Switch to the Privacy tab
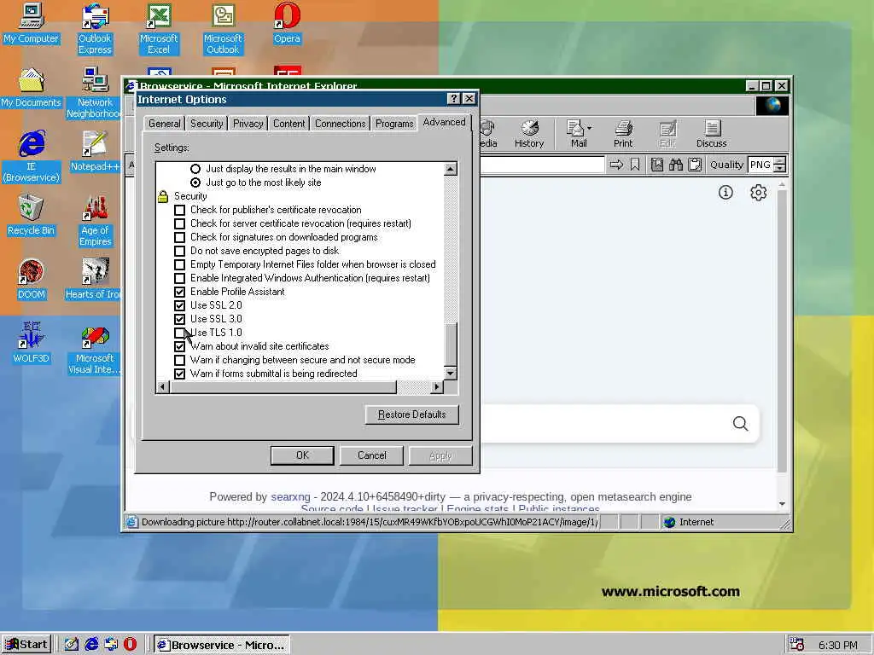The height and width of the screenshot is (655, 874). pos(248,124)
